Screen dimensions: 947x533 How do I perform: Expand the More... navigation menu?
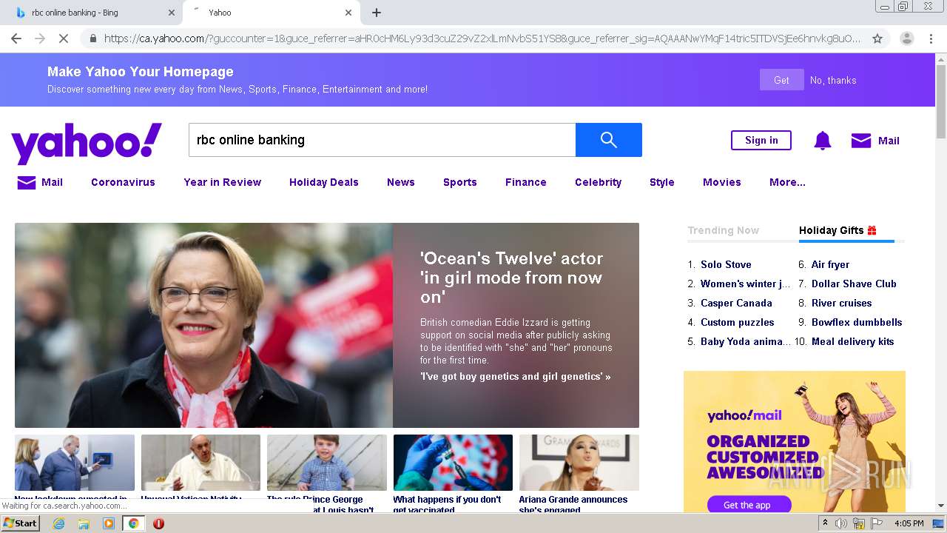787,182
